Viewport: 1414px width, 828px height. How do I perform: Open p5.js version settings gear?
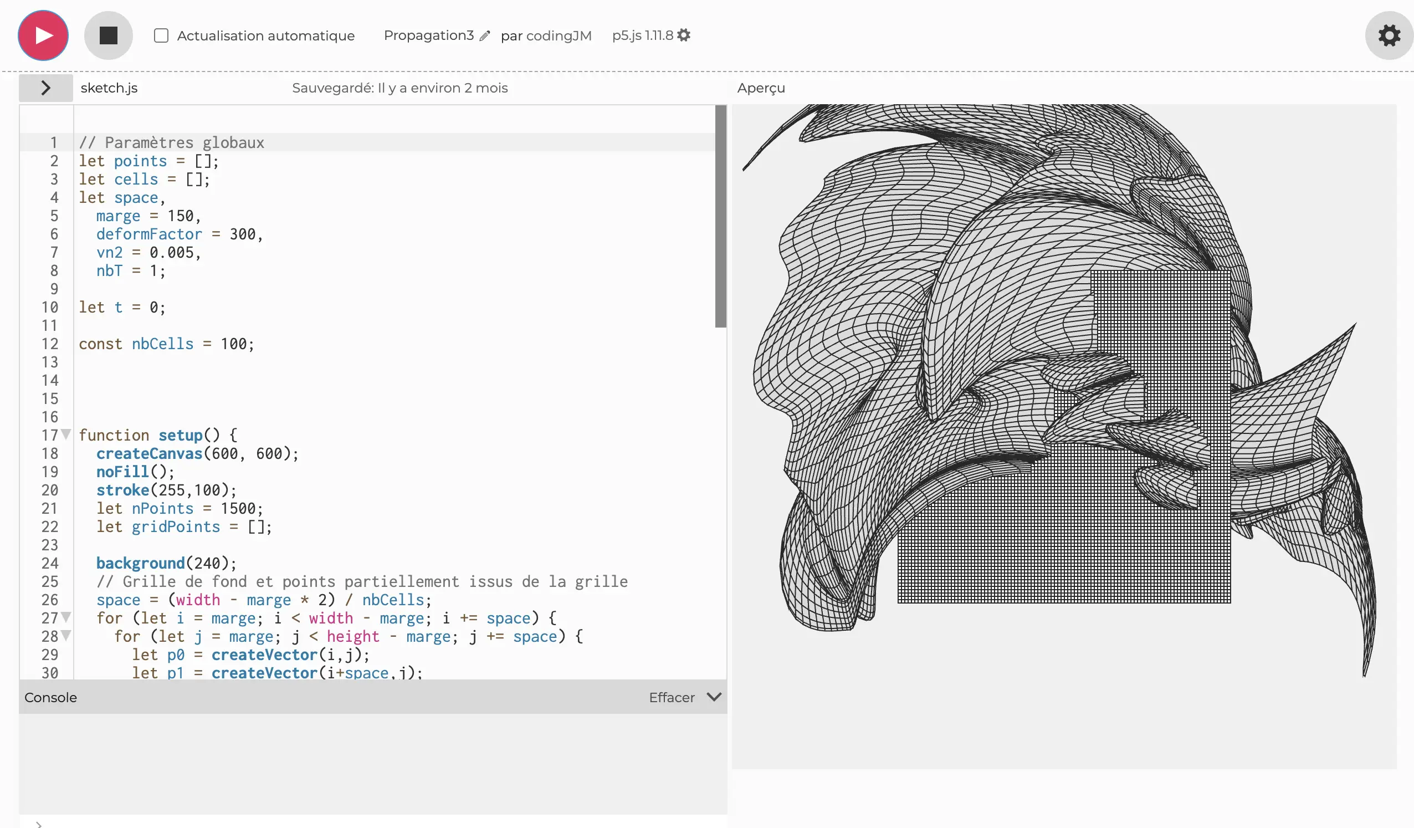click(x=683, y=35)
